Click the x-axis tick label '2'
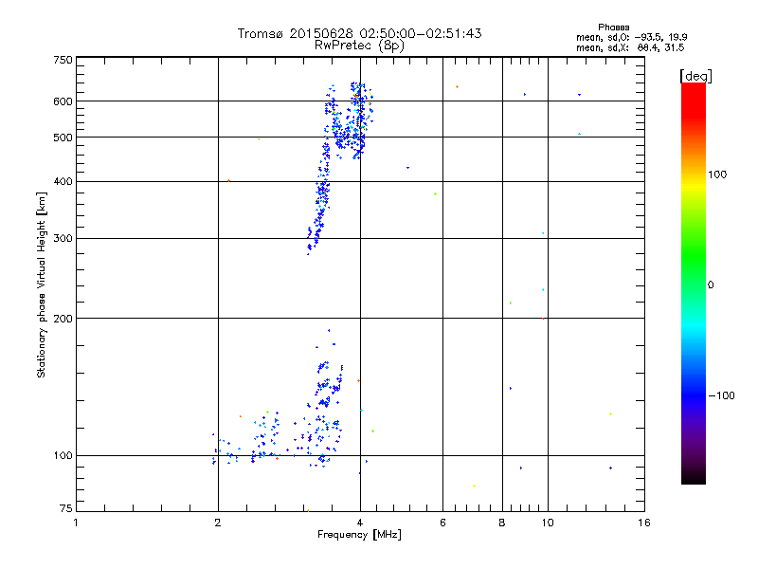This screenshot has height=569, width=758. (218, 523)
